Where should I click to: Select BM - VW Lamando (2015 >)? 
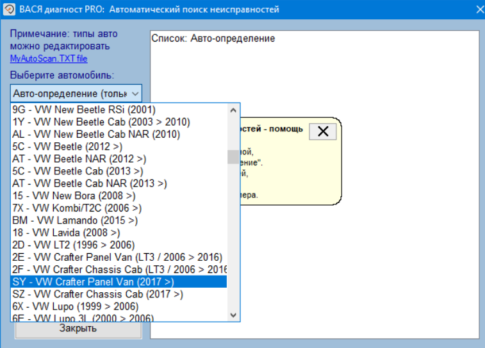[x=119, y=220]
